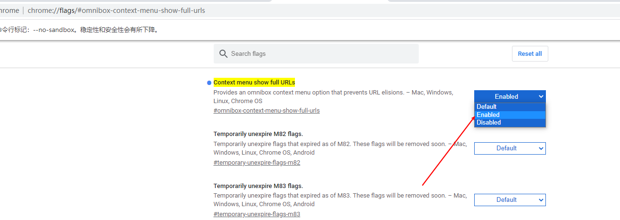Open the #omnibox-context-menu-show-full-urls link
620x220 pixels.
coord(267,111)
